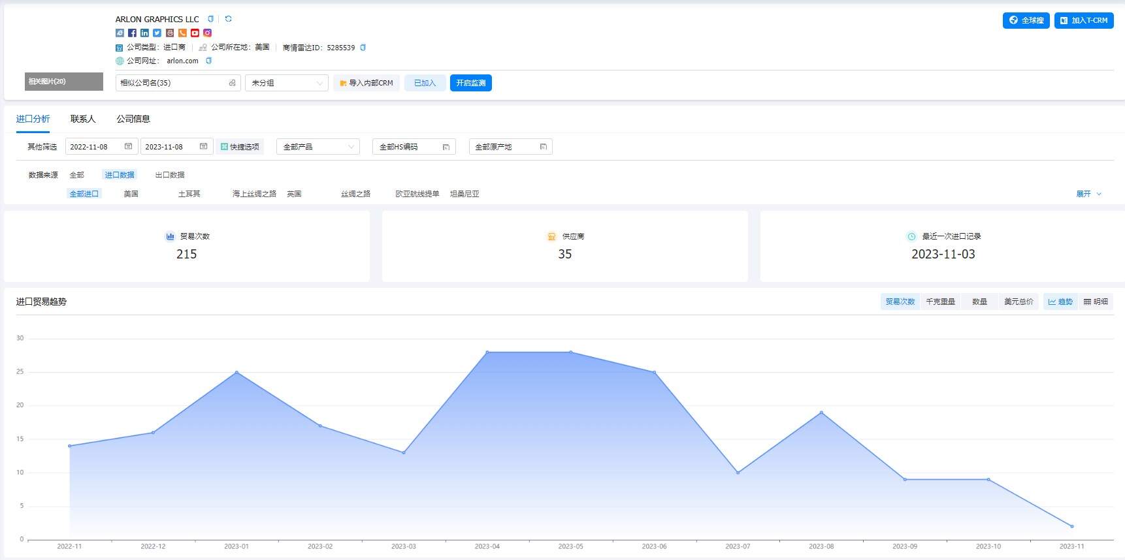Click the end date field 2023-11-08

(x=176, y=147)
